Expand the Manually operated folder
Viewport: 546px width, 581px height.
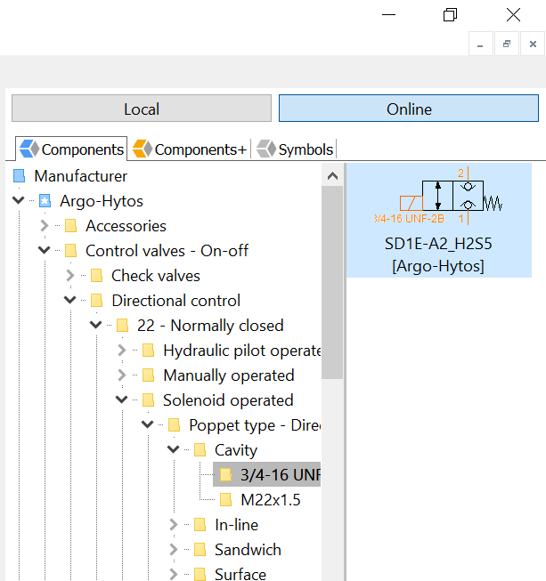pyautogui.click(x=122, y=375)
